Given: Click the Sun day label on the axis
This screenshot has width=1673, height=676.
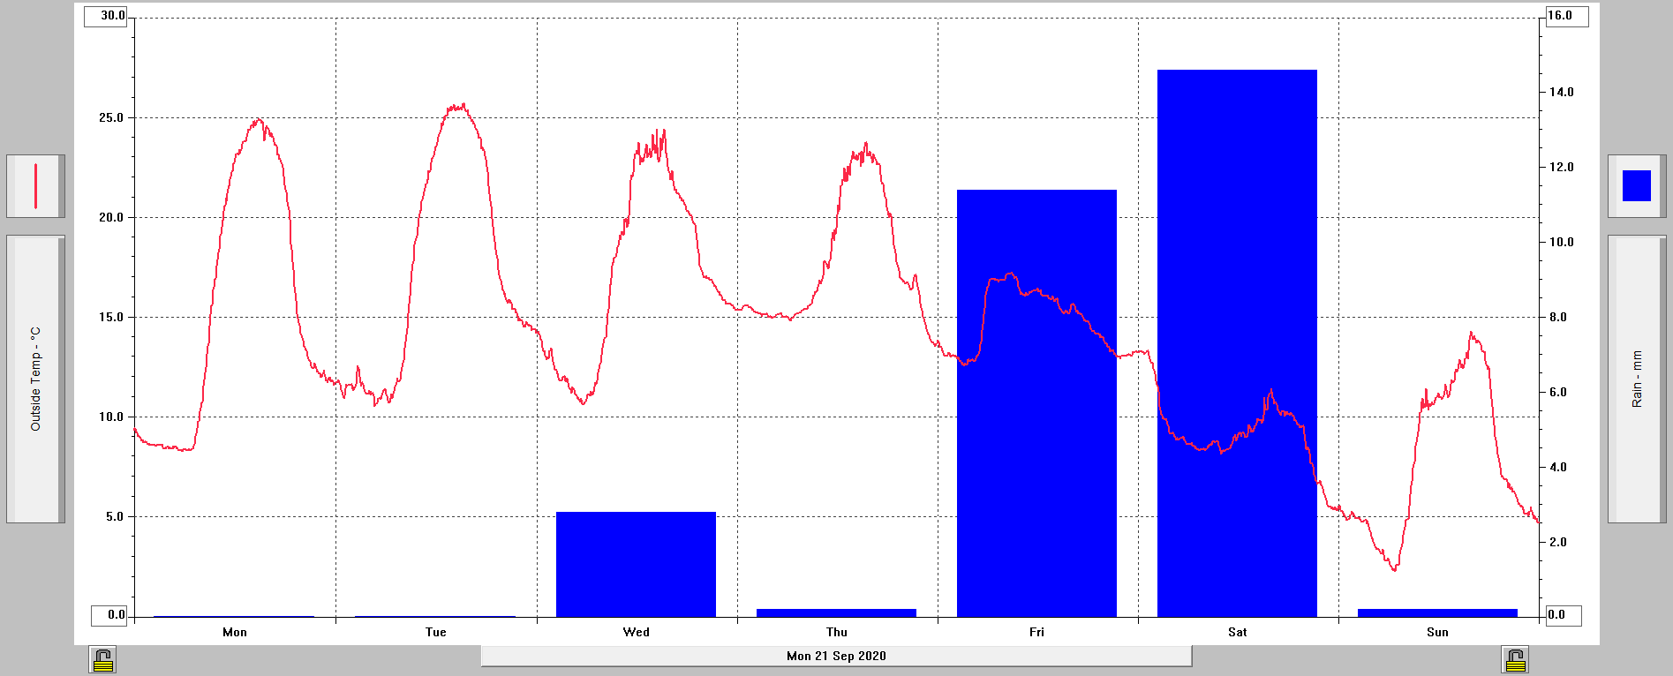Looking at the screenshot, I should click(1437, 632).
